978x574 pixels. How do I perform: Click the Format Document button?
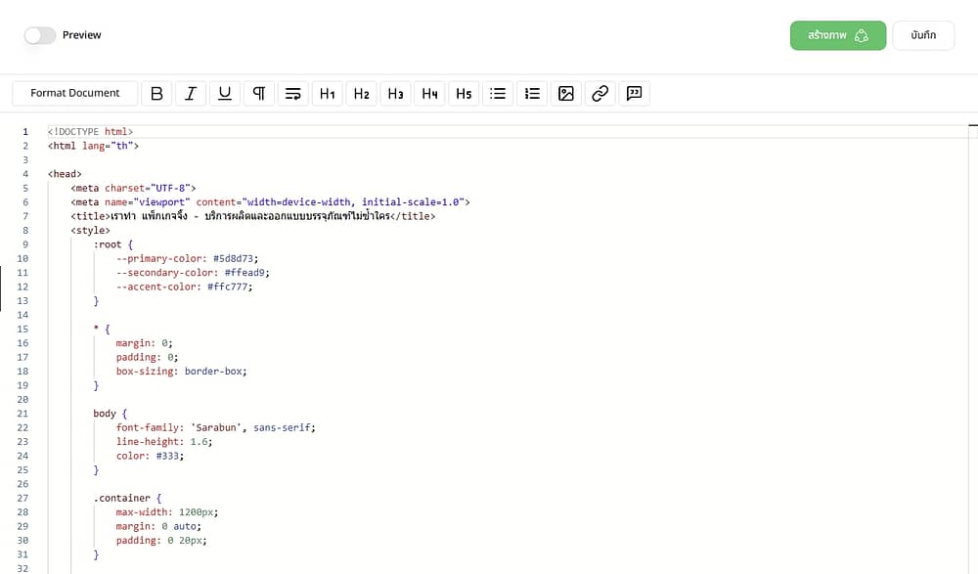click(x=75, y=93)
